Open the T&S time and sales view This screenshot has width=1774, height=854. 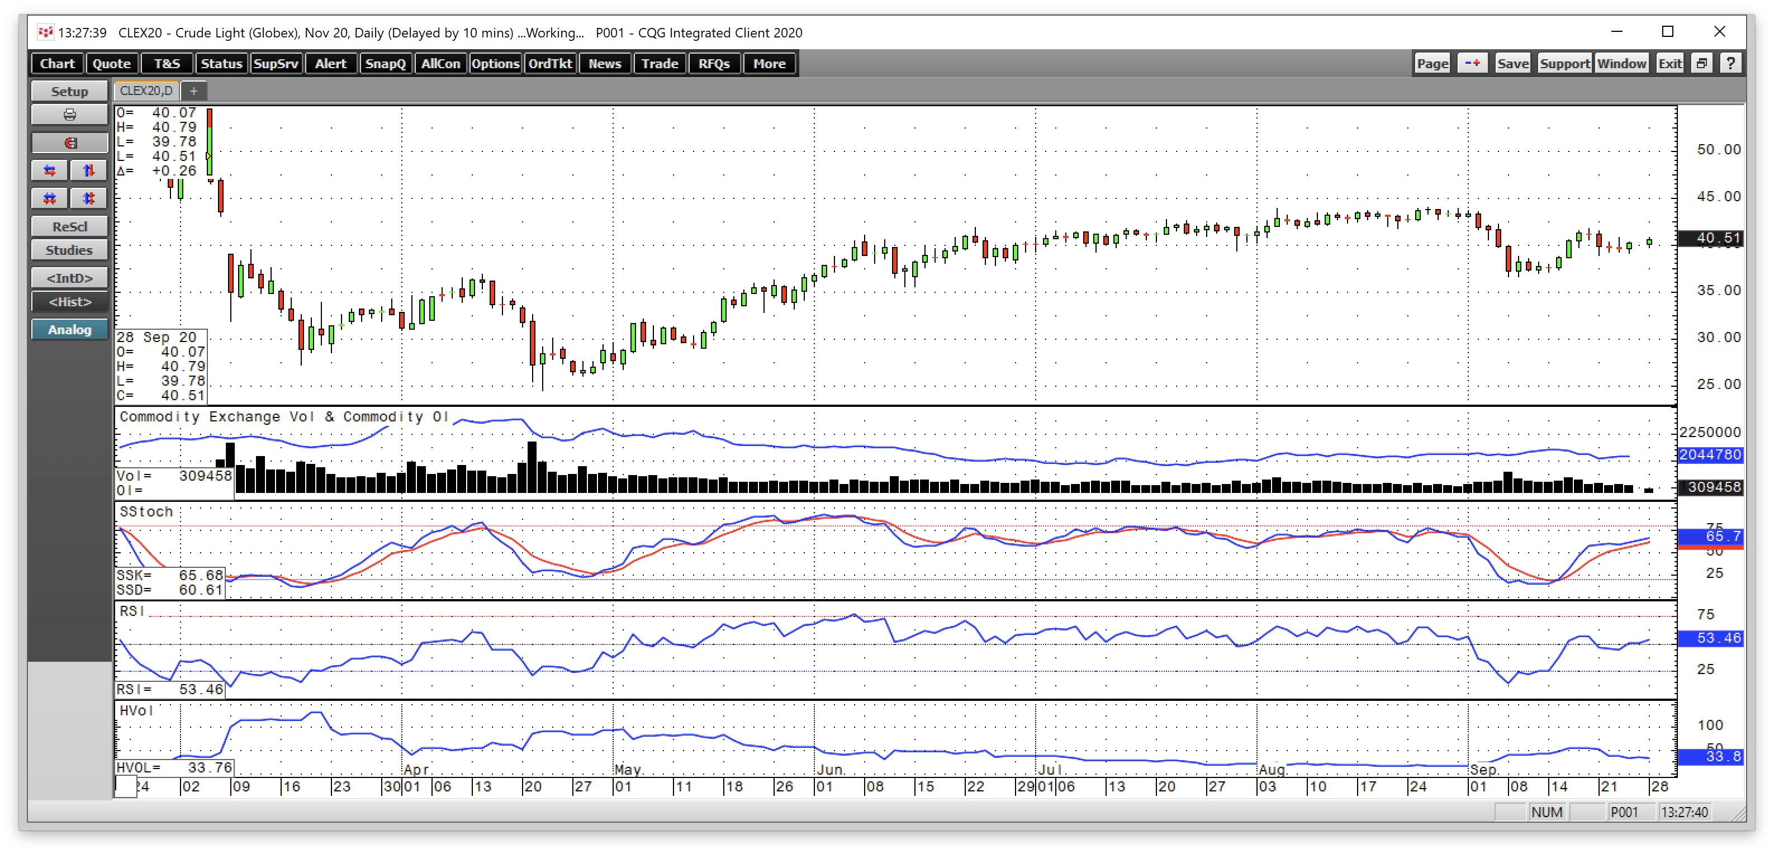click(167, 63)
